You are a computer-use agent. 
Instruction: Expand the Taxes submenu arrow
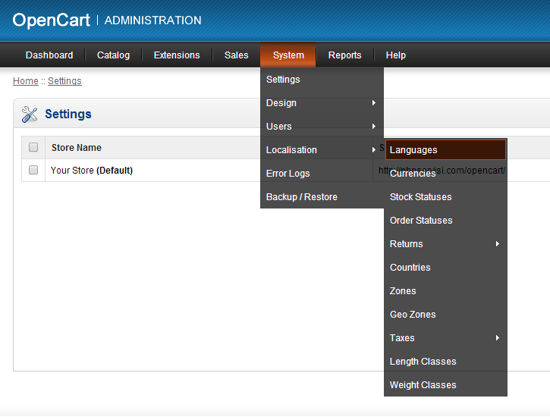coord(498,337)
